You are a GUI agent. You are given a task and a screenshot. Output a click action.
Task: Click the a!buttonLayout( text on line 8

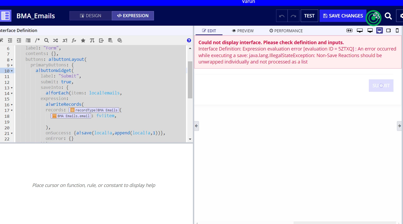pyautogui.click(x=68, y=59)
